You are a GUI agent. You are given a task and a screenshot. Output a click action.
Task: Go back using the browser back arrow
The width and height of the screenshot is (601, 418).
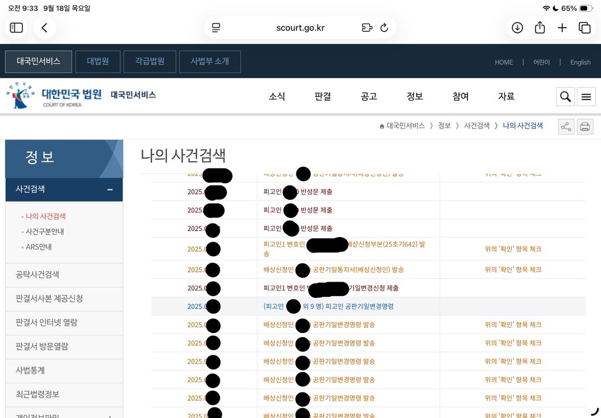point(44,28)
